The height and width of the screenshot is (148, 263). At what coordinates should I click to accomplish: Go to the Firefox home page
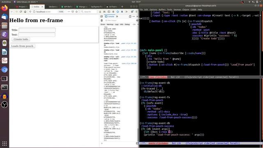[x=25, y=12]
